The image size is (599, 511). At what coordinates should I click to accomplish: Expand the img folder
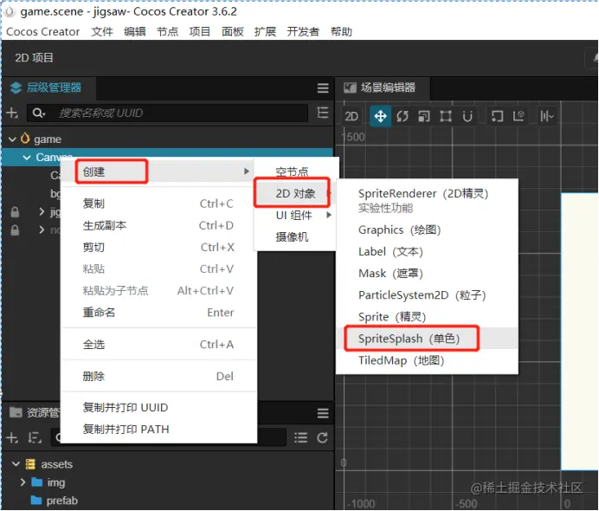point(23,482)
